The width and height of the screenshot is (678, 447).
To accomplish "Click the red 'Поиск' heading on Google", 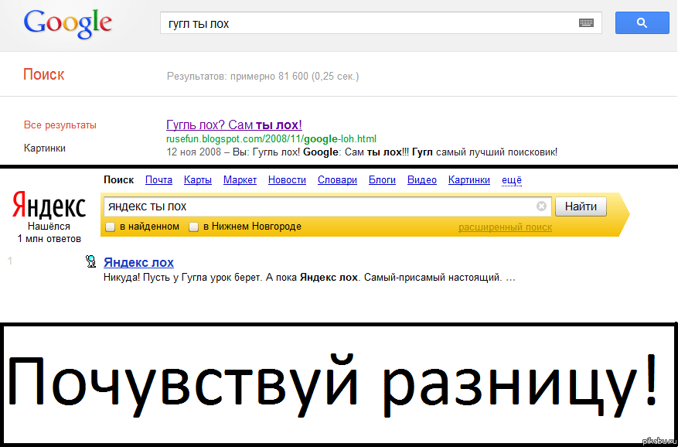I will [x=43, y=75].
